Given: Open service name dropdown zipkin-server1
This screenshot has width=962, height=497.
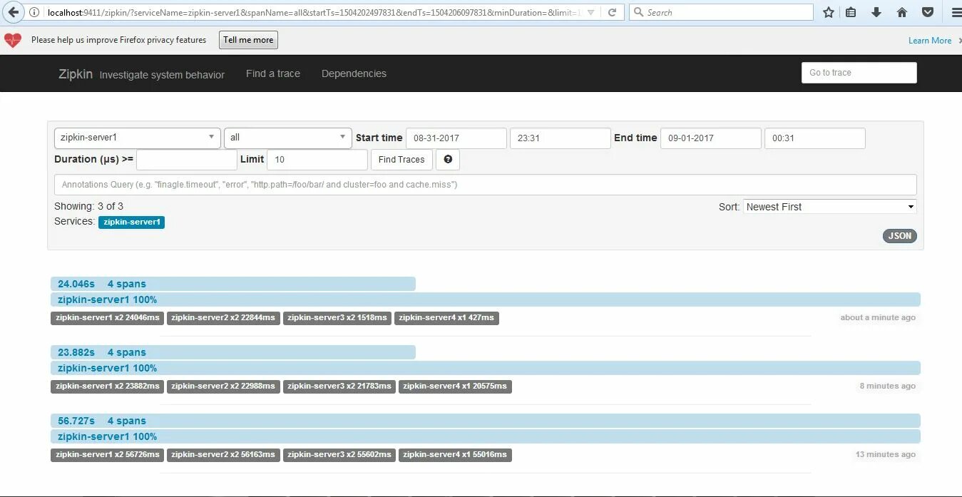Looking at the screenshot, I should pyautogui.click(x=137, y=138).
